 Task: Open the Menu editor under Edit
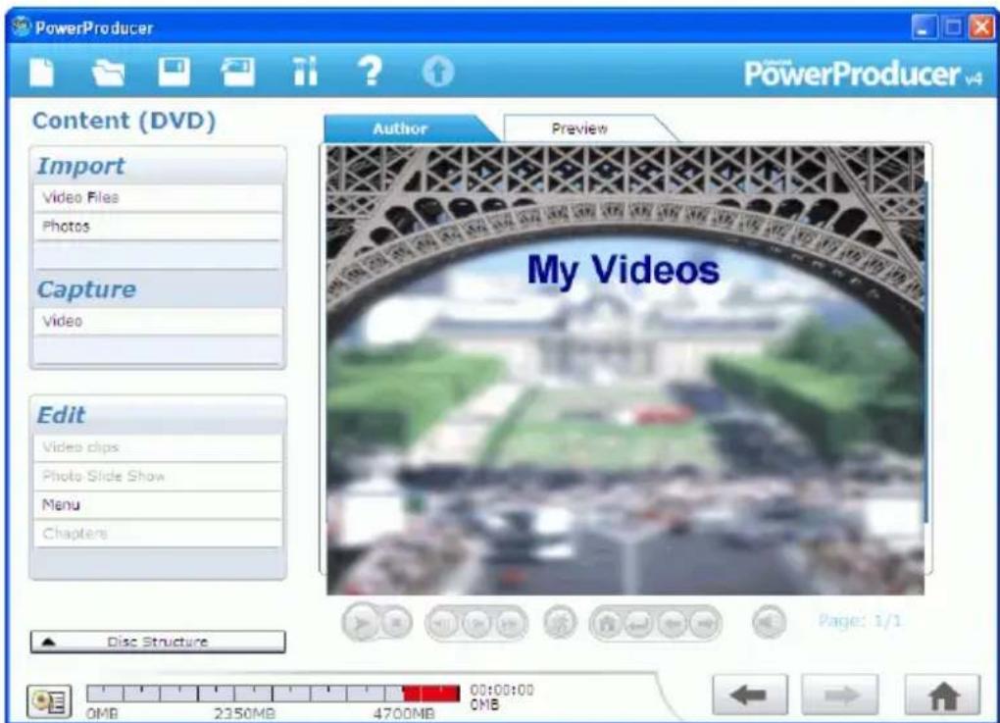[158, 505]
